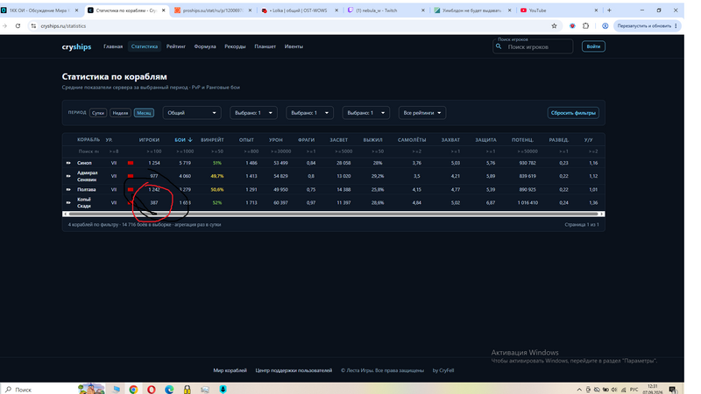Open the Полтава ship row
Screen dimensions: 701x394
333,189
